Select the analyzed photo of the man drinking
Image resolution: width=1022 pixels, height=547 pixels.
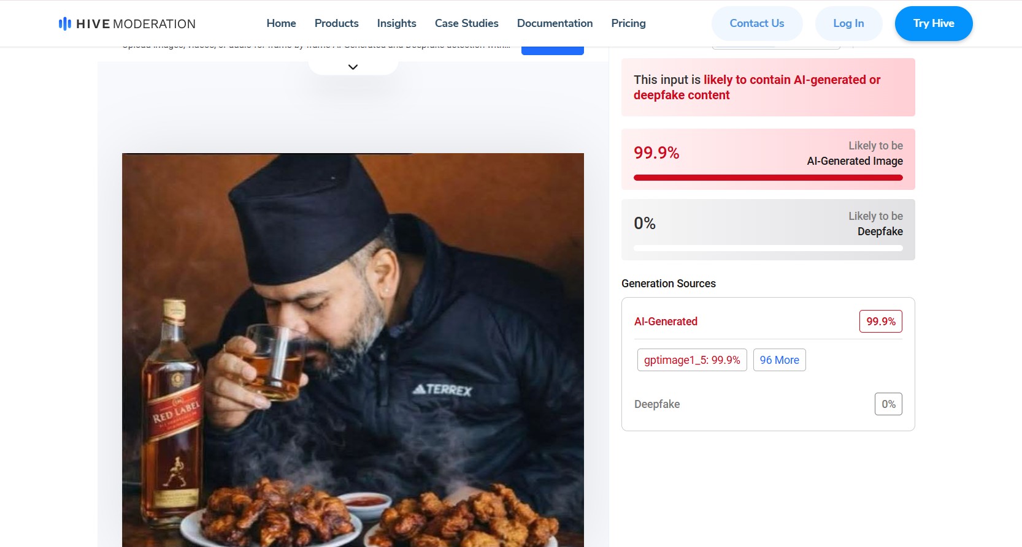(353, 349)
